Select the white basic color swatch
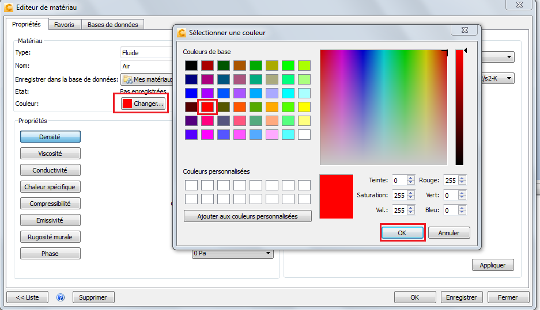 tap(304, 135)
